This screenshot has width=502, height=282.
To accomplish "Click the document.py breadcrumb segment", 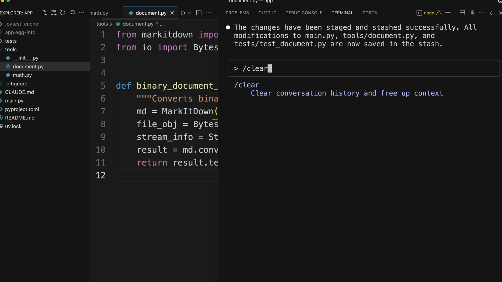I will 138,24.
